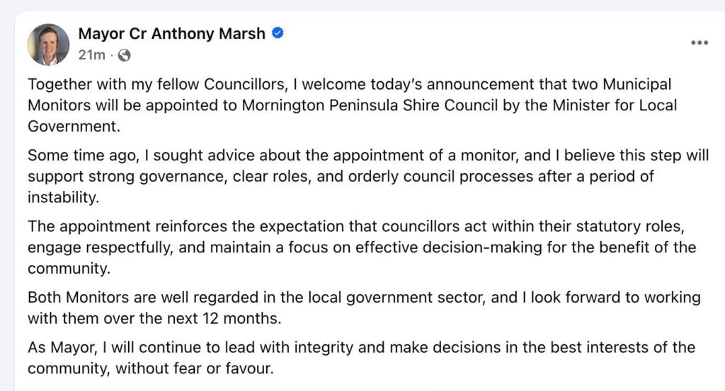Click the word 'instability' in the post
The image size is (725, 391).
pos(62,197)
